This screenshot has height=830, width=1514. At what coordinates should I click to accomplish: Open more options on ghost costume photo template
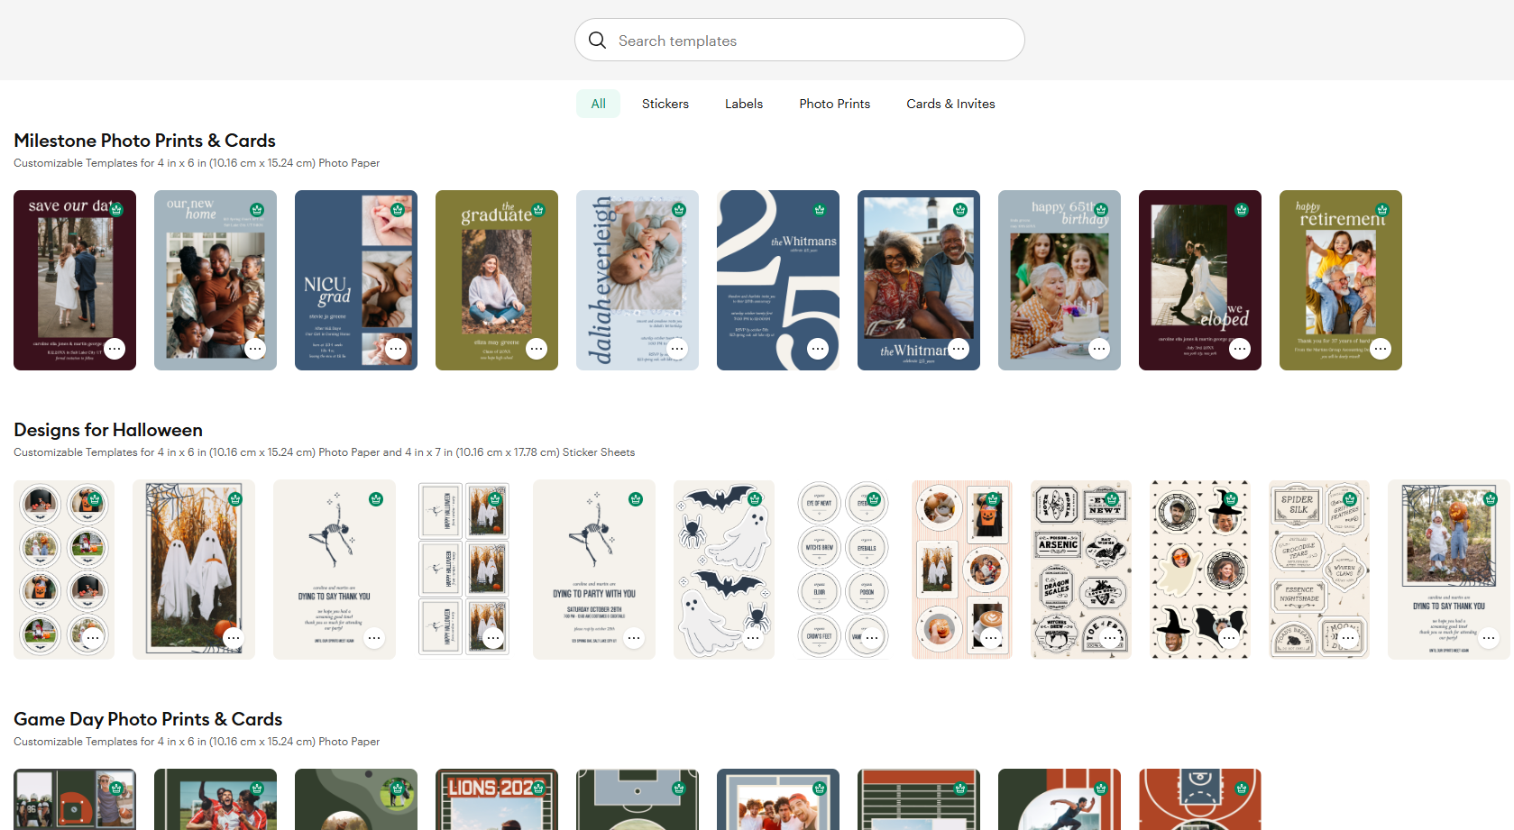click(x=234, y=638)
